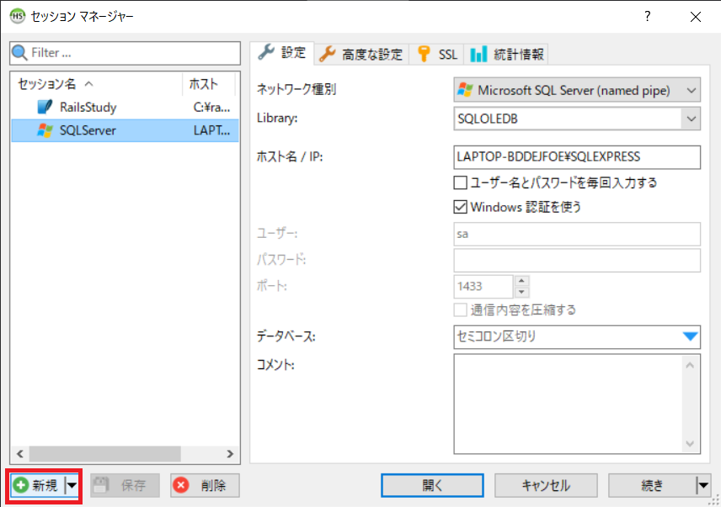Click the パスワード input field

[577, 260]
